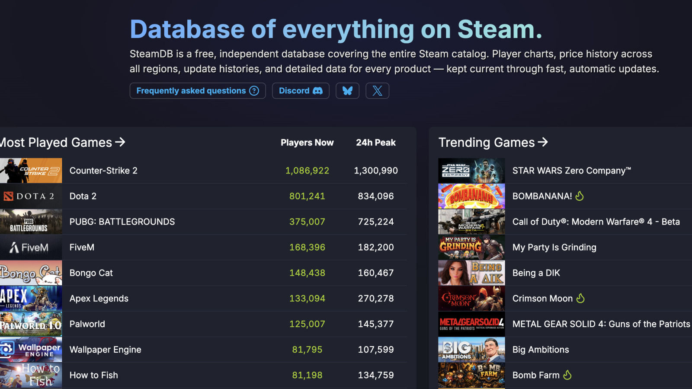Click the Bongo Cat thumbnail

pyautogui.click(x=31, y=273)
